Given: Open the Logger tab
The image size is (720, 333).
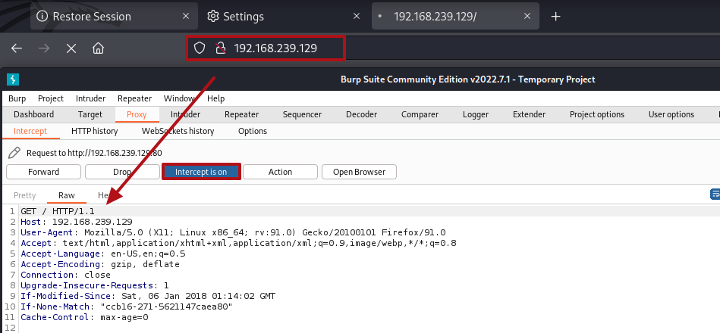Looking at the screenshot, I should coord(476,114).
